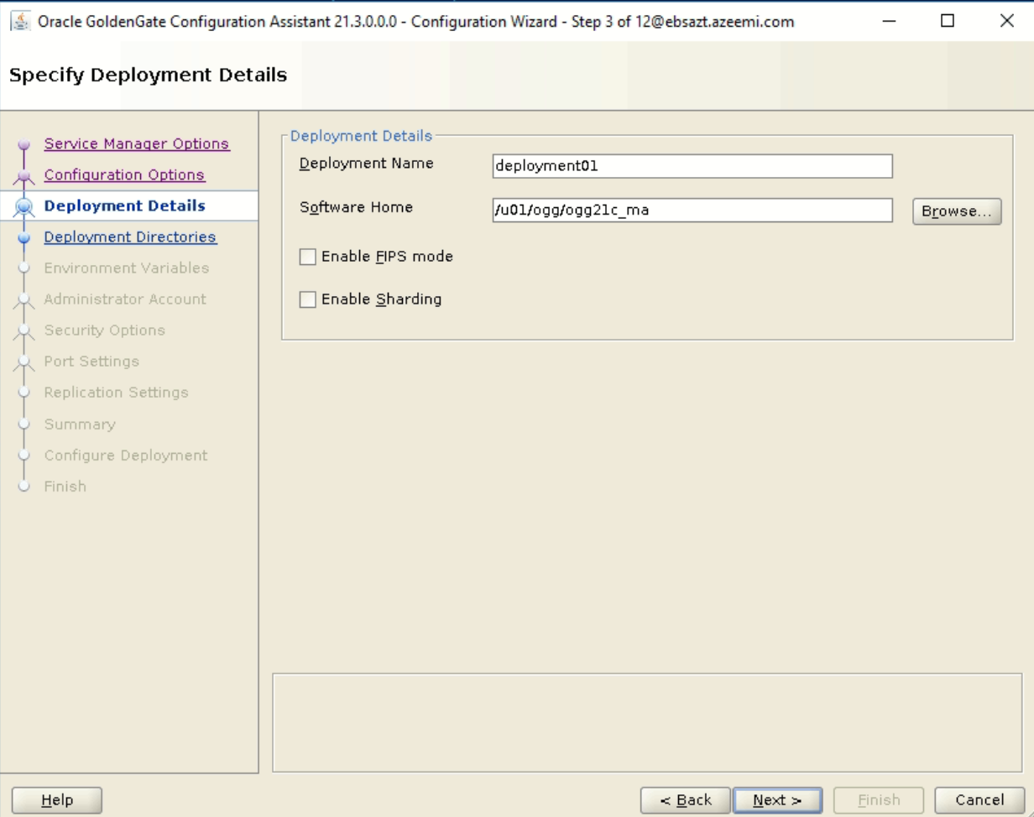
Task: Click the Next button
Action: [777, 800]
